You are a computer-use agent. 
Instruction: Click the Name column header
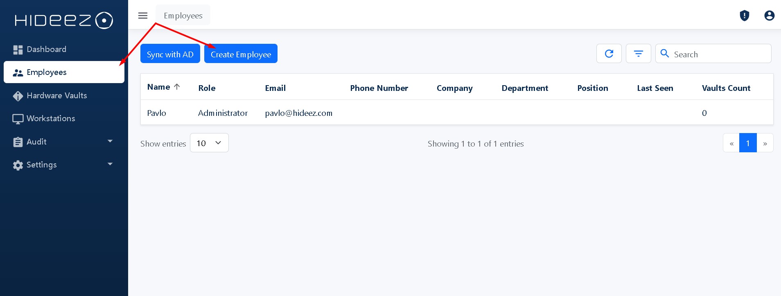(158, 87)
